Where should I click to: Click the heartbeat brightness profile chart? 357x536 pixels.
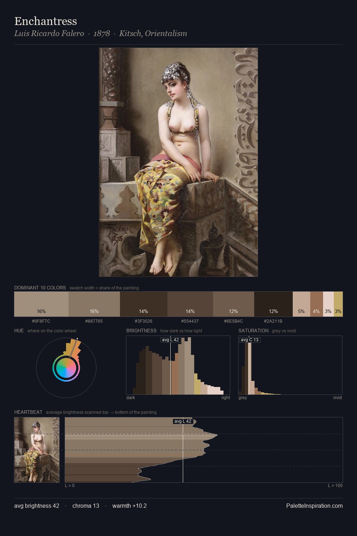204,450
